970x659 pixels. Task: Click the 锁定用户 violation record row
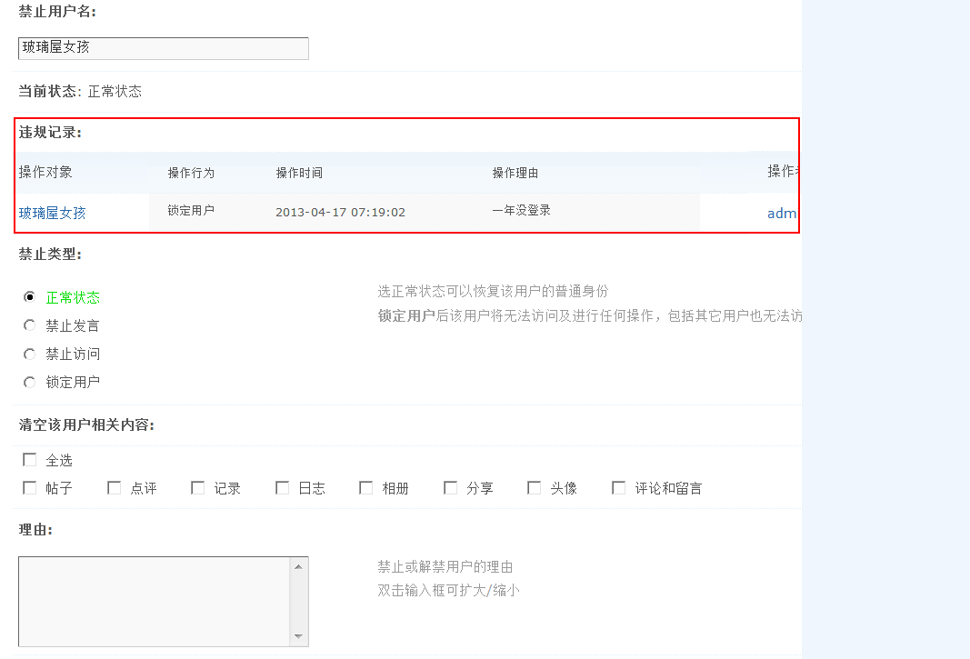(x=364, y=213)
